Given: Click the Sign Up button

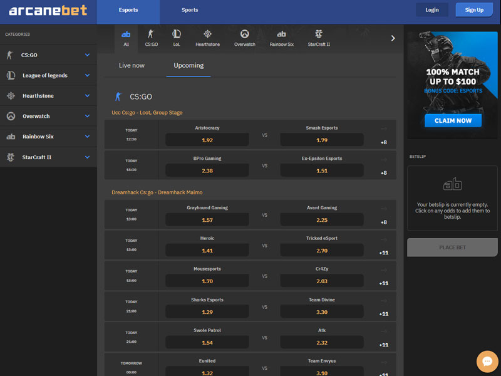Looking at the screenshot, I should [x=474, y=10].
